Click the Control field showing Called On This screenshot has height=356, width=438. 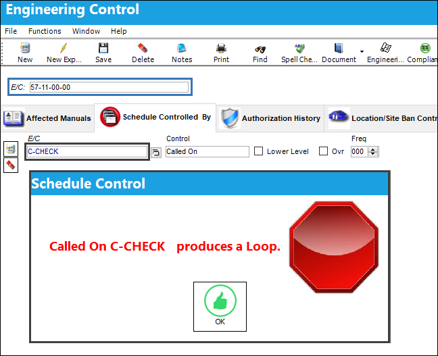tap(208, 151)
